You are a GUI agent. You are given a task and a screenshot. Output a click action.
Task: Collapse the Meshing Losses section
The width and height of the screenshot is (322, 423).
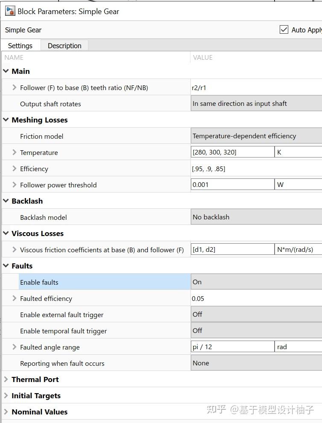[x=6, y=120]
